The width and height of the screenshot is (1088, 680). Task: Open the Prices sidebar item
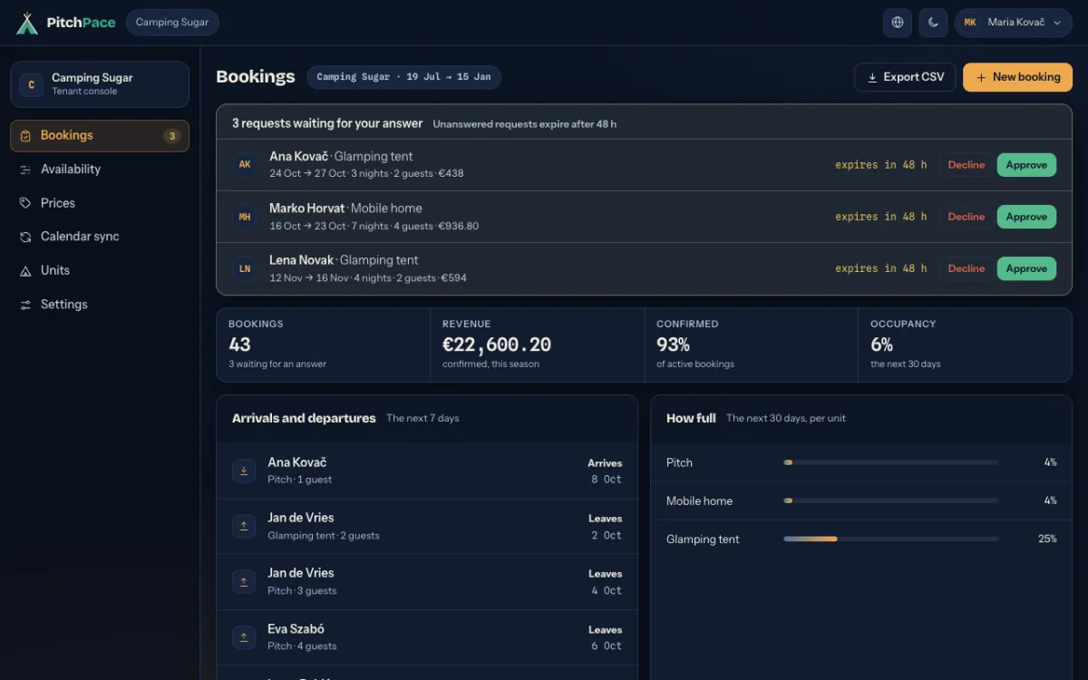tap(100, 203)
